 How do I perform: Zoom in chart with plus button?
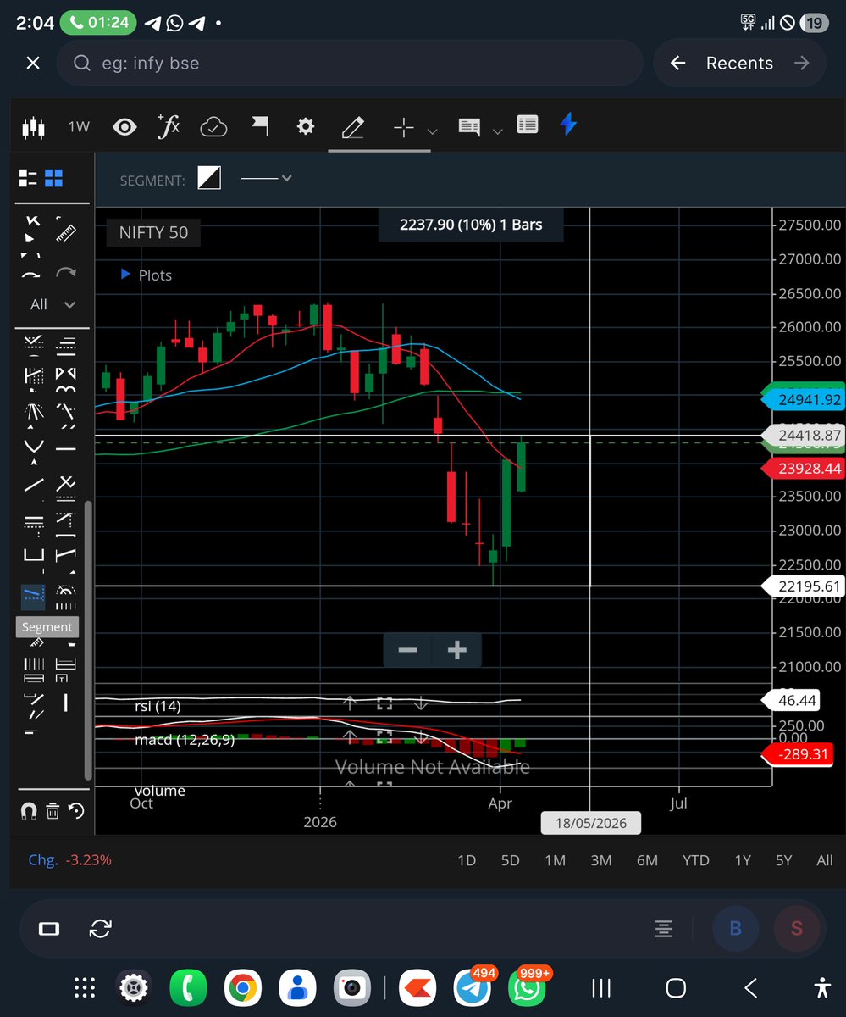coord(456,650)
